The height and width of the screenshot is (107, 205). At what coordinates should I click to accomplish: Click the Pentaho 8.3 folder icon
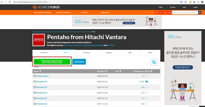coord(35,87)
